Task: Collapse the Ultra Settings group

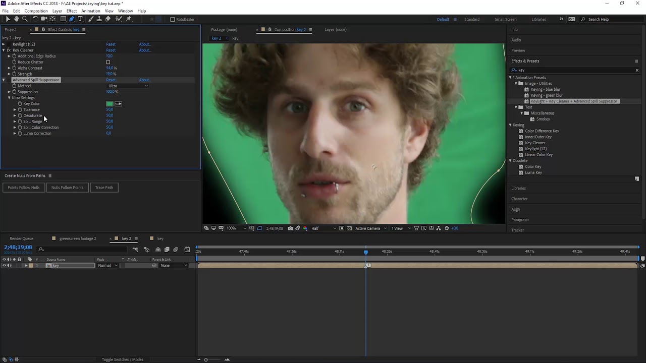Action: click(9, 98)
